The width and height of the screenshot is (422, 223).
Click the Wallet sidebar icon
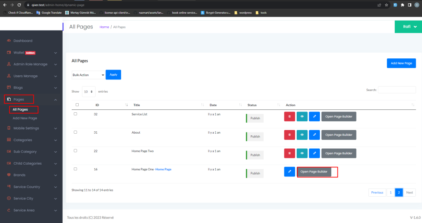[x=9, y=52]
